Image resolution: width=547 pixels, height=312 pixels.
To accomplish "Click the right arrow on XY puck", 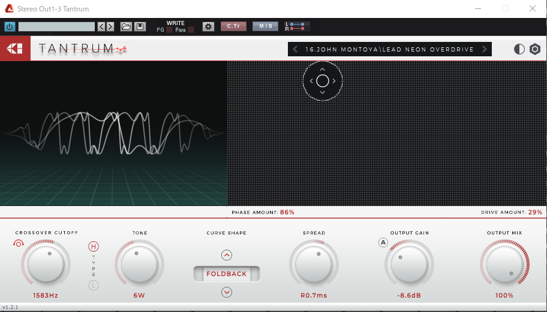I will pos(334,81).
